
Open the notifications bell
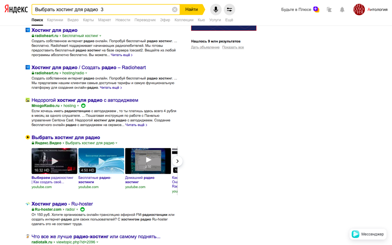(x=342, y=9)
